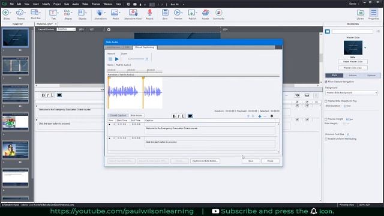Expand the Text tool dropdown arrow
Screen dimensions: 384x216
[58, 13]
